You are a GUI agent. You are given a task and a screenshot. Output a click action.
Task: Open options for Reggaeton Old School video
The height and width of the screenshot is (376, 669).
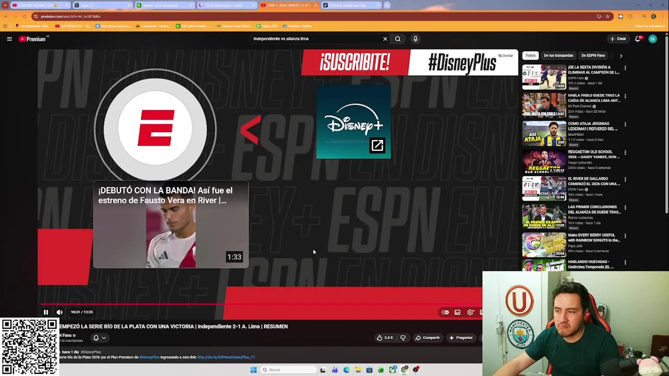pos(625,152)
